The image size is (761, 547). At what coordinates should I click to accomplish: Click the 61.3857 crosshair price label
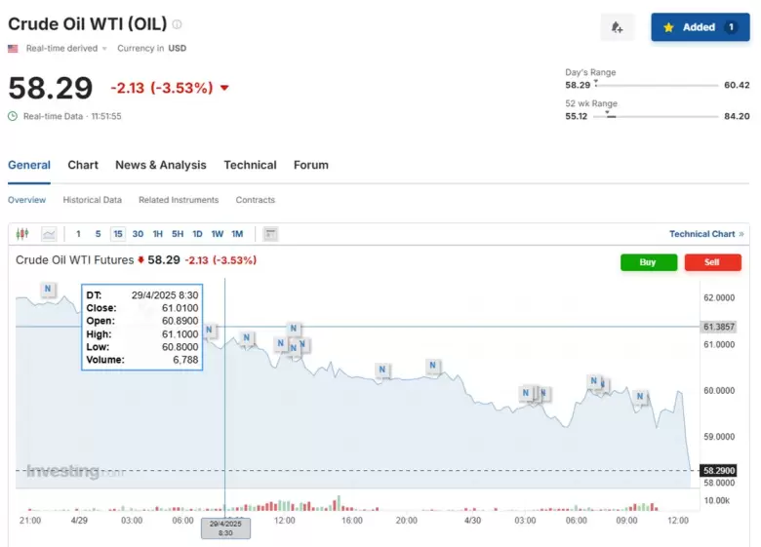point(719,327)
